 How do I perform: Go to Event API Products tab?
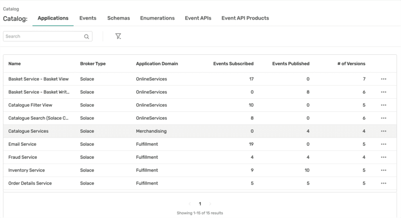(x=245, y=18)
